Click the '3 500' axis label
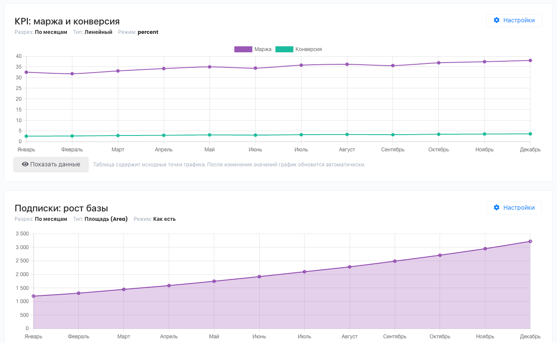557x343 pixels. (x=22, y=234)
